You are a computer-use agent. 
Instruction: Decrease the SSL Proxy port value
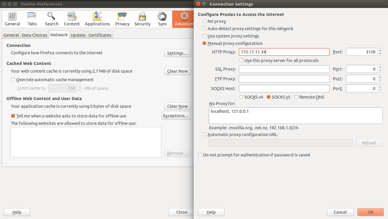379,71
